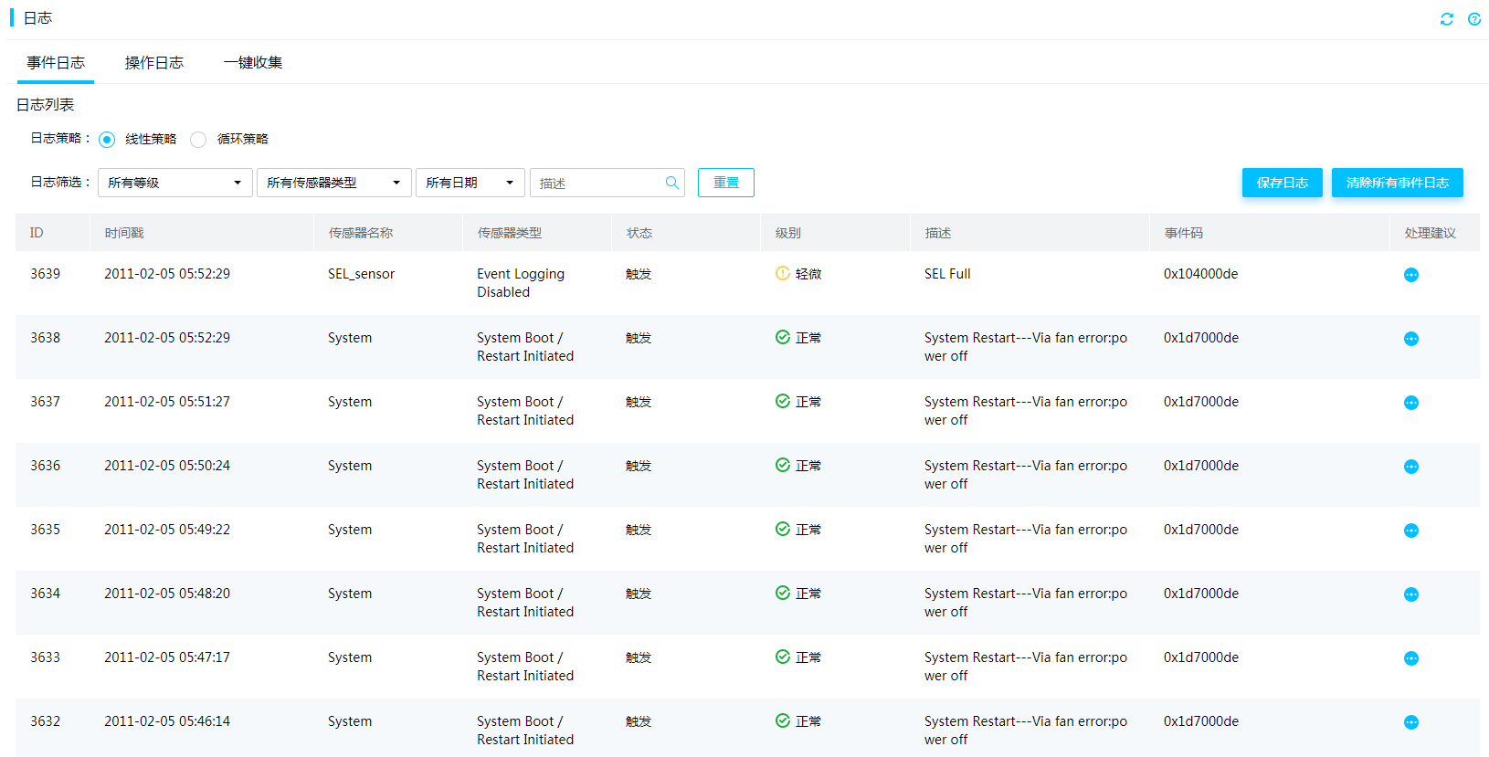Viewport: 1489px width, 757px height.
Task: Open the 所有传感器类型 filter dropdown
Action: tap(334, 183)
